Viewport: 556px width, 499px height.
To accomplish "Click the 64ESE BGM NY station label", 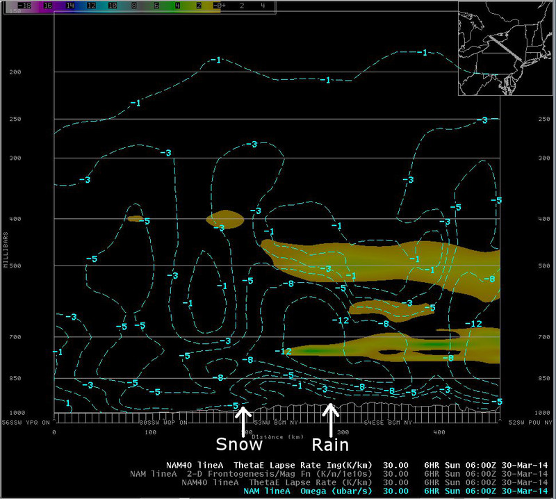I will pos(388,423).
